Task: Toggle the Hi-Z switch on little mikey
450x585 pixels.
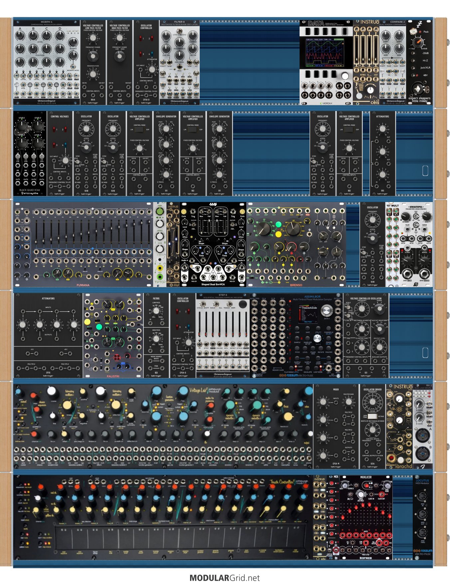Action: pyautogui.click(x=413, y=61)
